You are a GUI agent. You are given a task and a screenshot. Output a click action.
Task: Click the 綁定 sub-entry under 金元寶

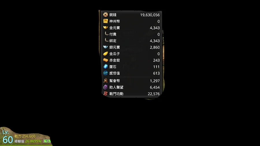click(113, 41)
